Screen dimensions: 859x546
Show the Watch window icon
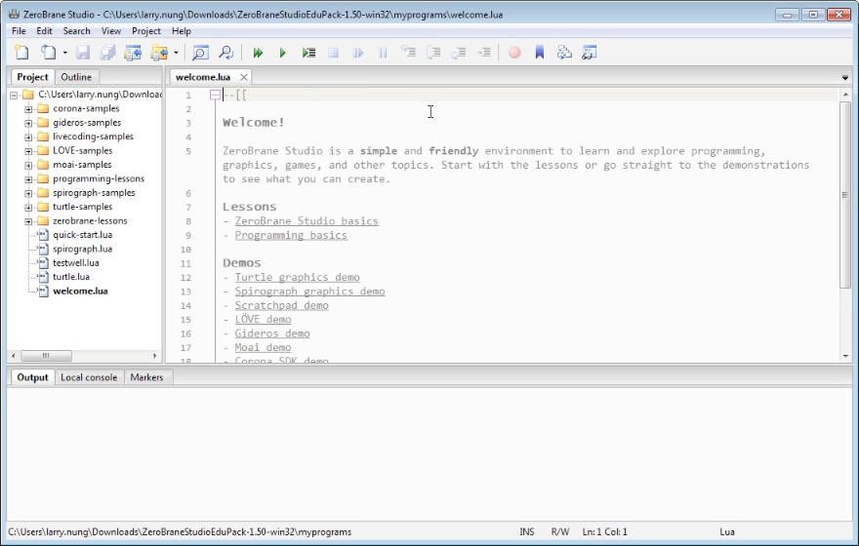(589, 53)
